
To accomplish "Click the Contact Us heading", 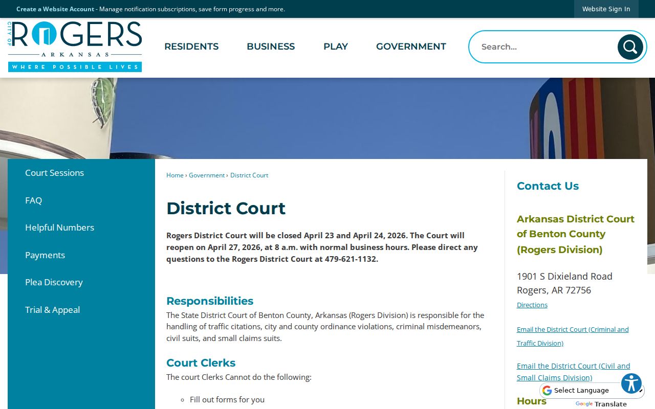I will coord(548,186).
